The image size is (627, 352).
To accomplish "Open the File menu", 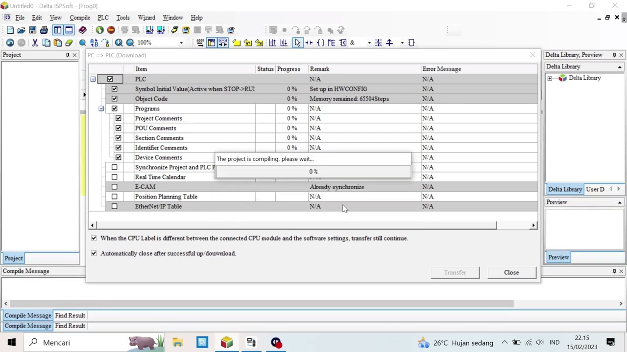I will pyautogui.click(x=20, y=18).
